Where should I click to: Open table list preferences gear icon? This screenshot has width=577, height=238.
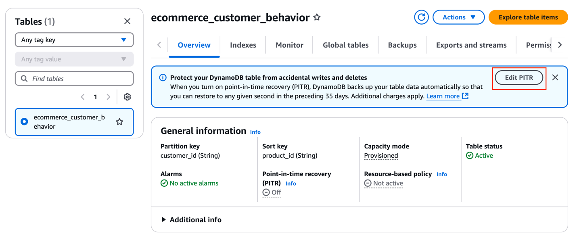pos(127,97)
